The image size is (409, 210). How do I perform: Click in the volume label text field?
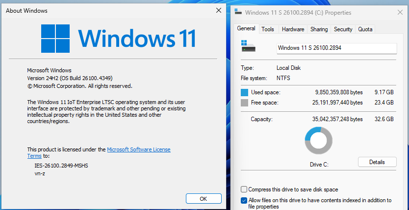click(x=337, y=48)
